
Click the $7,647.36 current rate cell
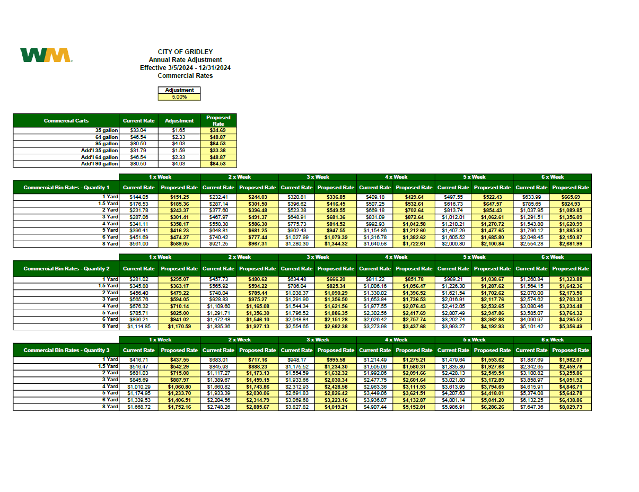tap(531, 407)
